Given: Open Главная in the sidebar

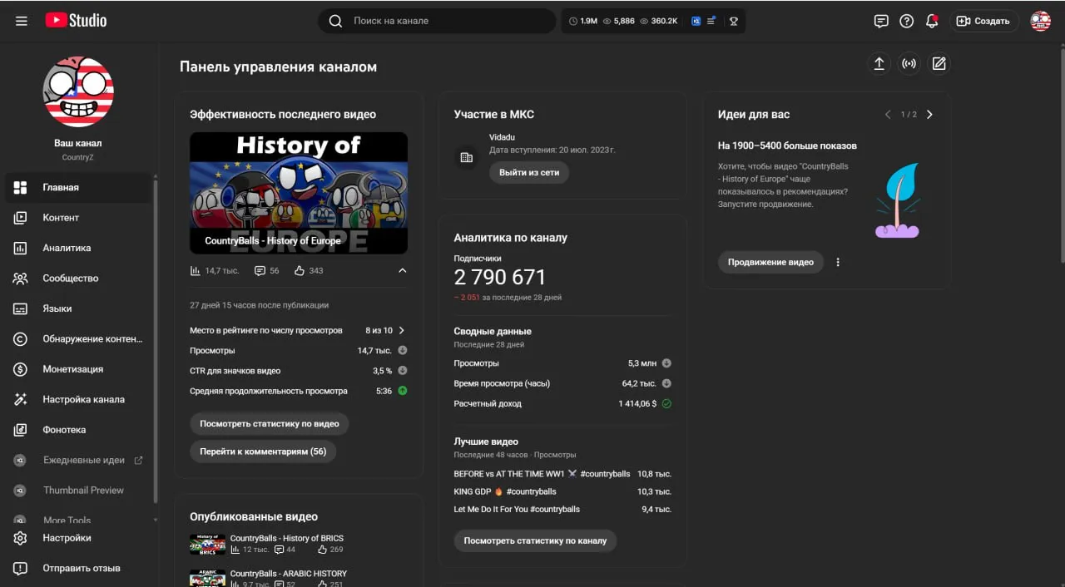Looking at the screenshot, I should point(78,187).
